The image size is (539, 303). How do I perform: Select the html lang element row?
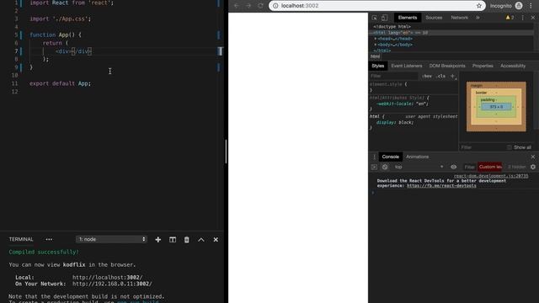coord(451,33)
